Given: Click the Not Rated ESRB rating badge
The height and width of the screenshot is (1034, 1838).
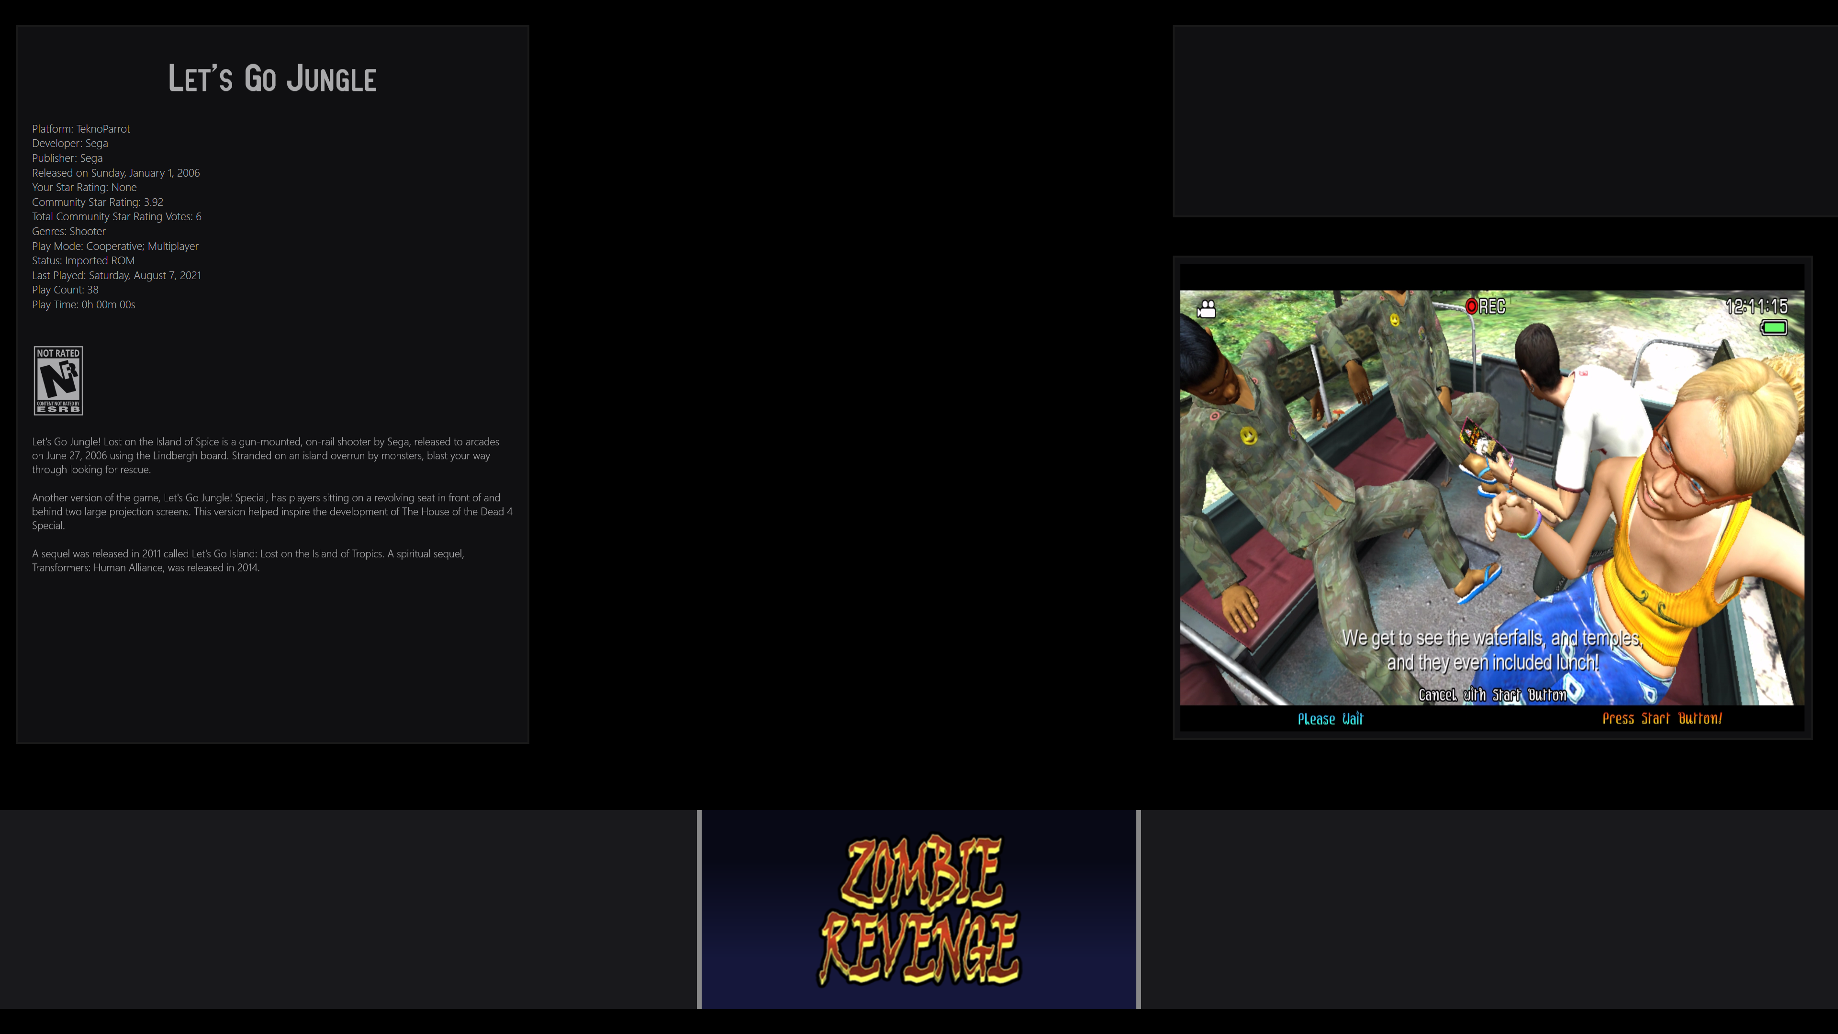Looking at the screenshot, I should pos(58,381).
